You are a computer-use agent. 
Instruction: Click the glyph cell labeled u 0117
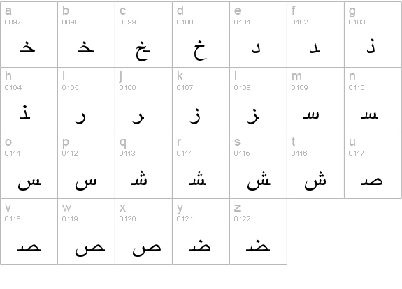(373, 165)
